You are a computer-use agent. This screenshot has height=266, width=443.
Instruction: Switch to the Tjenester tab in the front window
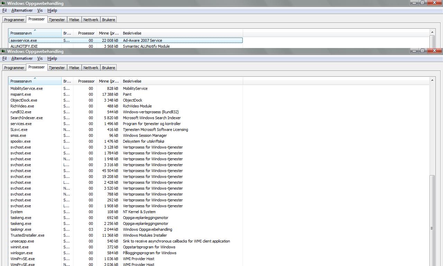coord(57,68)
